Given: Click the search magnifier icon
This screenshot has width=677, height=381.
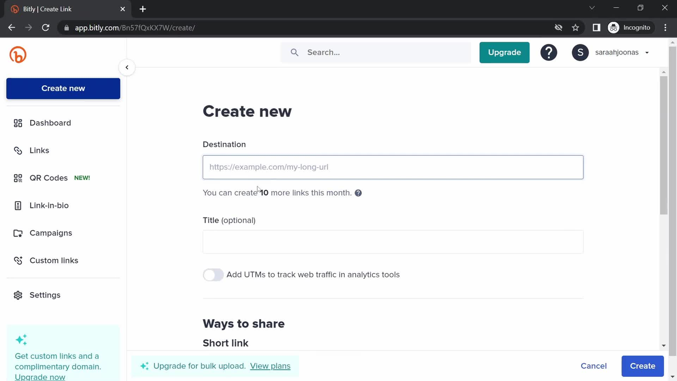Looking at the screenshot, I should [x=295, y=52].
